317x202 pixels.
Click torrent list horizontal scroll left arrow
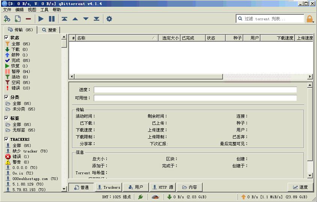tap(72, 76)
